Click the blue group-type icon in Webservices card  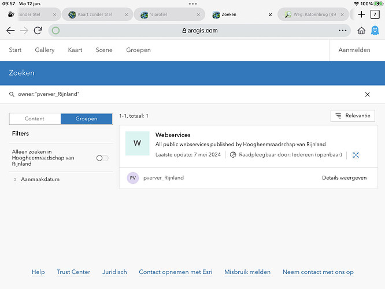(356, 155)
